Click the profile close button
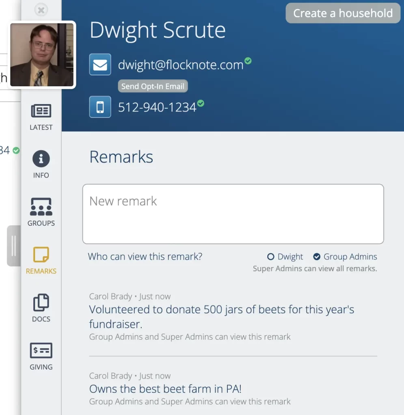 pos(41,10)
